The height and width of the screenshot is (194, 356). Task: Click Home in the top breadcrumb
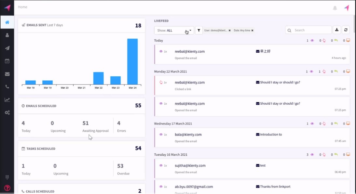[x=22, y=7]
